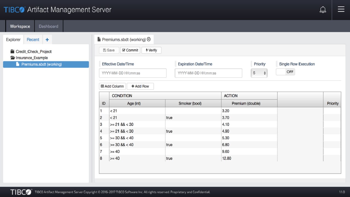Click the ACTION header cell
350x197 pixels.
[x=249, y=96]
